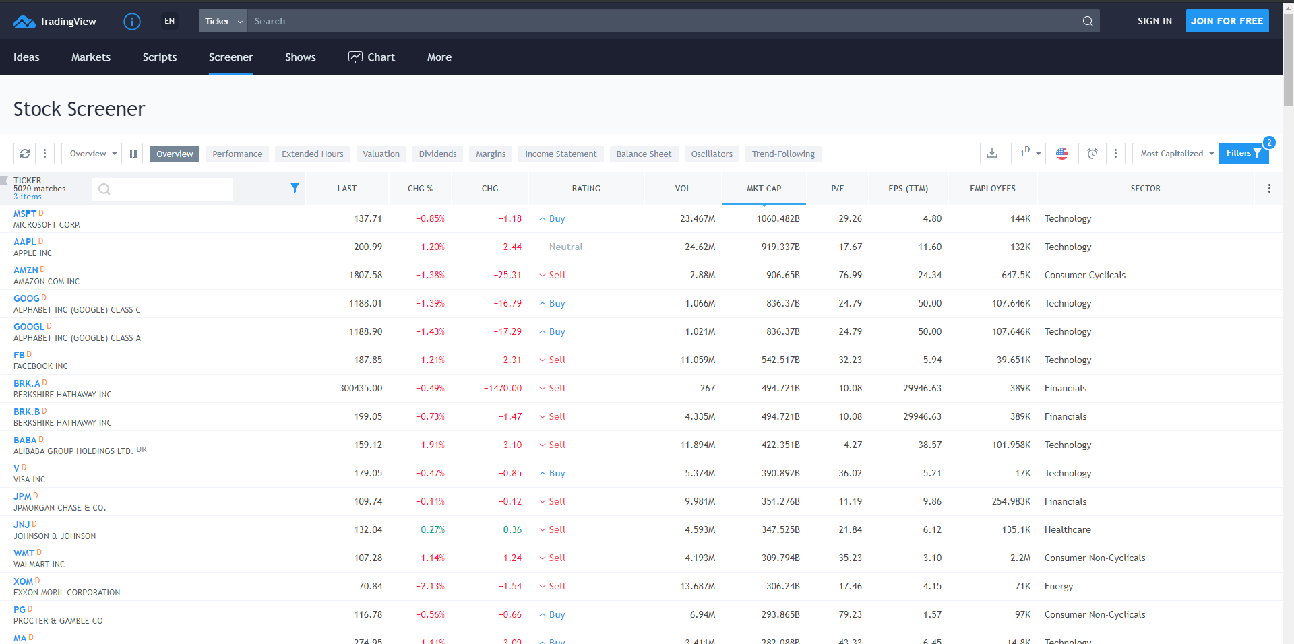Click the info icon in the header
The image size is (1294, 644).
click(x=131, y=21)
